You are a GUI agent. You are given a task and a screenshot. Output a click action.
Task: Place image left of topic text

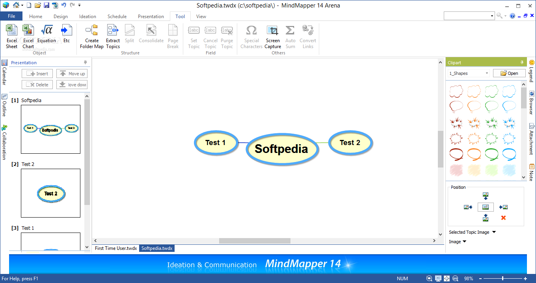[x=468, y=207]
